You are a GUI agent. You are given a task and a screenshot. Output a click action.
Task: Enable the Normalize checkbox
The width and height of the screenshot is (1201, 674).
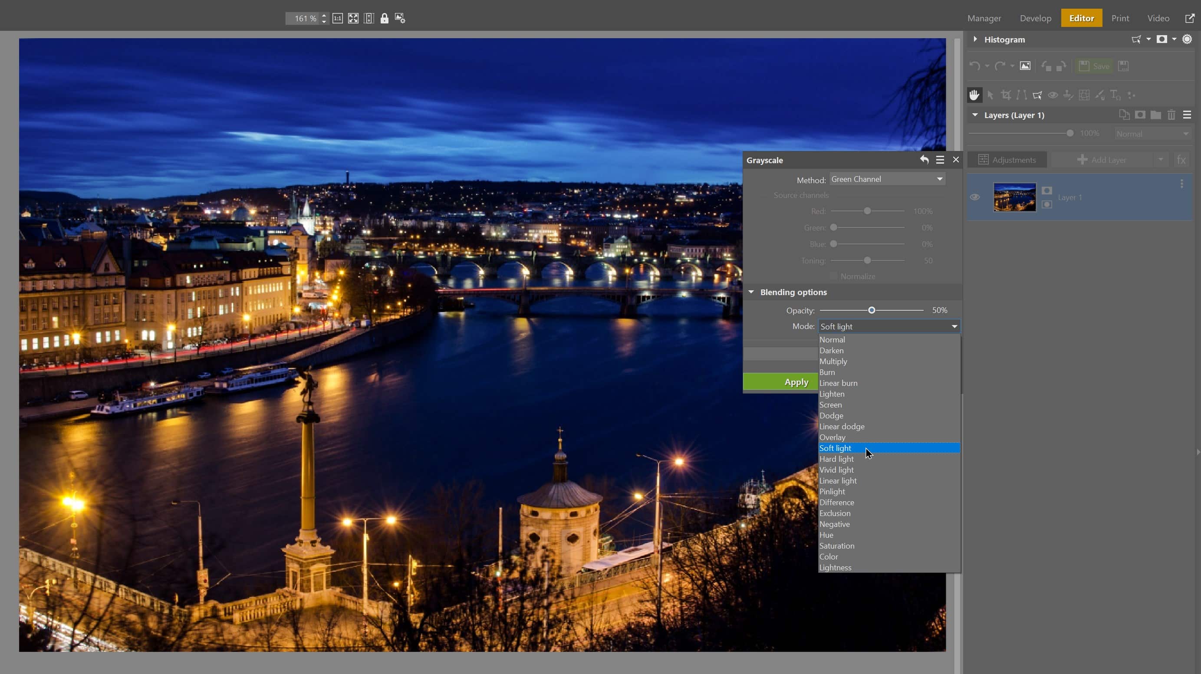833,276
